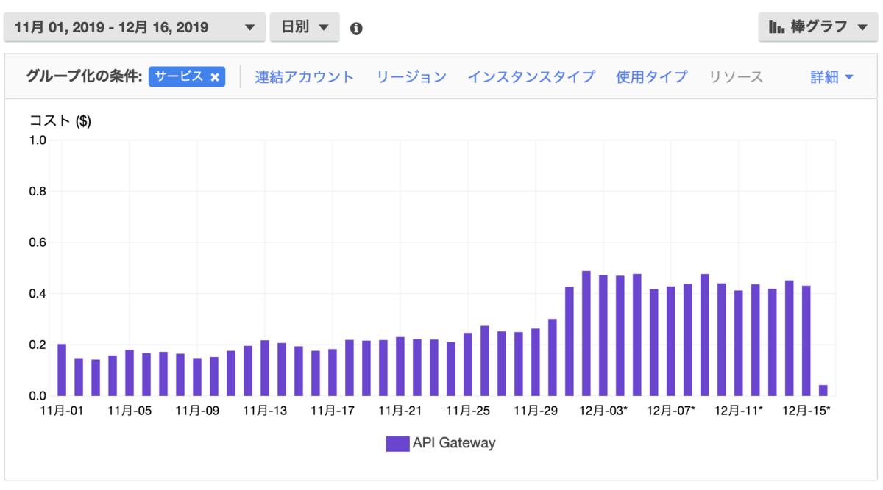Click the API Gateway legend color swatch
Image resolution: width=883 pixels, height=490 pixels.
point(397,443)
